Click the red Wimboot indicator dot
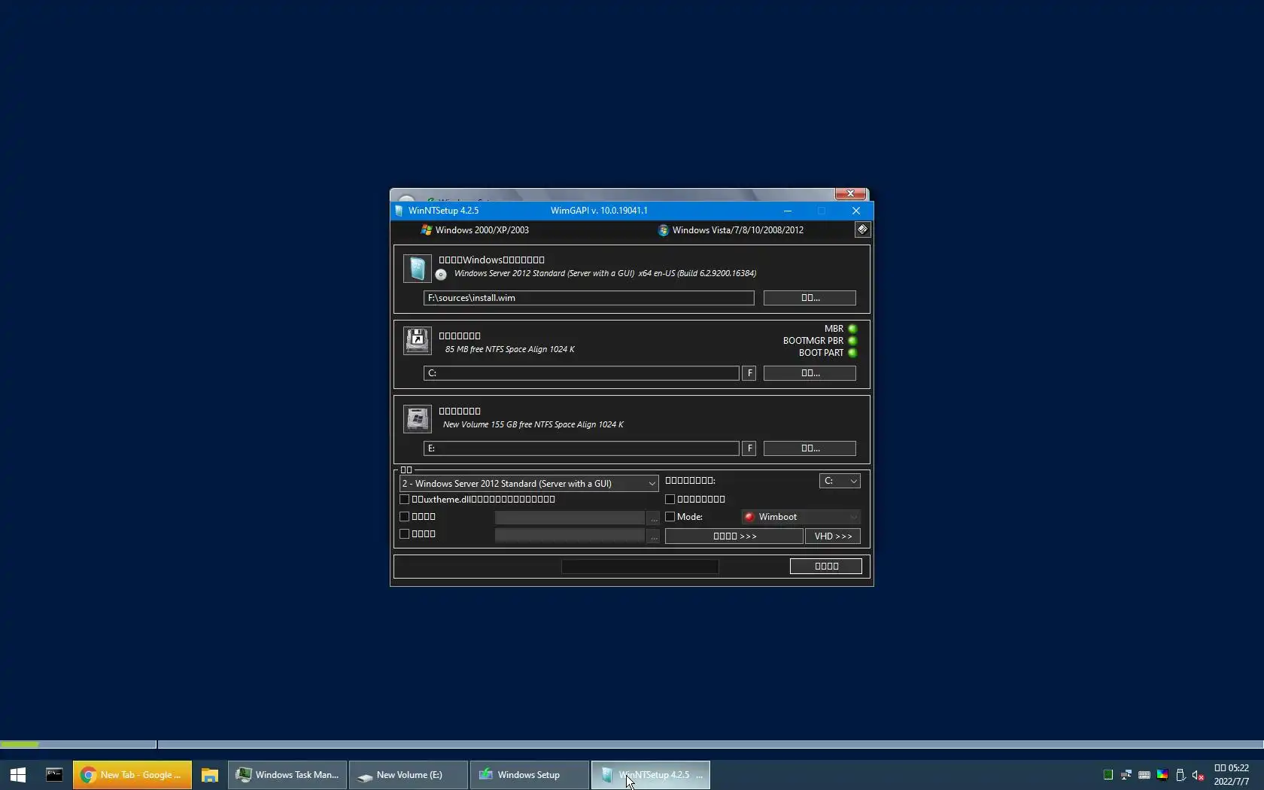The height and width of the screenshot is (790, 1264). tap(749, 517)
